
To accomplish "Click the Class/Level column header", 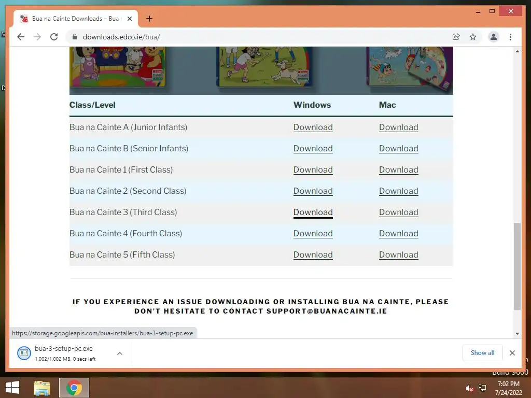I will coord(92,105).
